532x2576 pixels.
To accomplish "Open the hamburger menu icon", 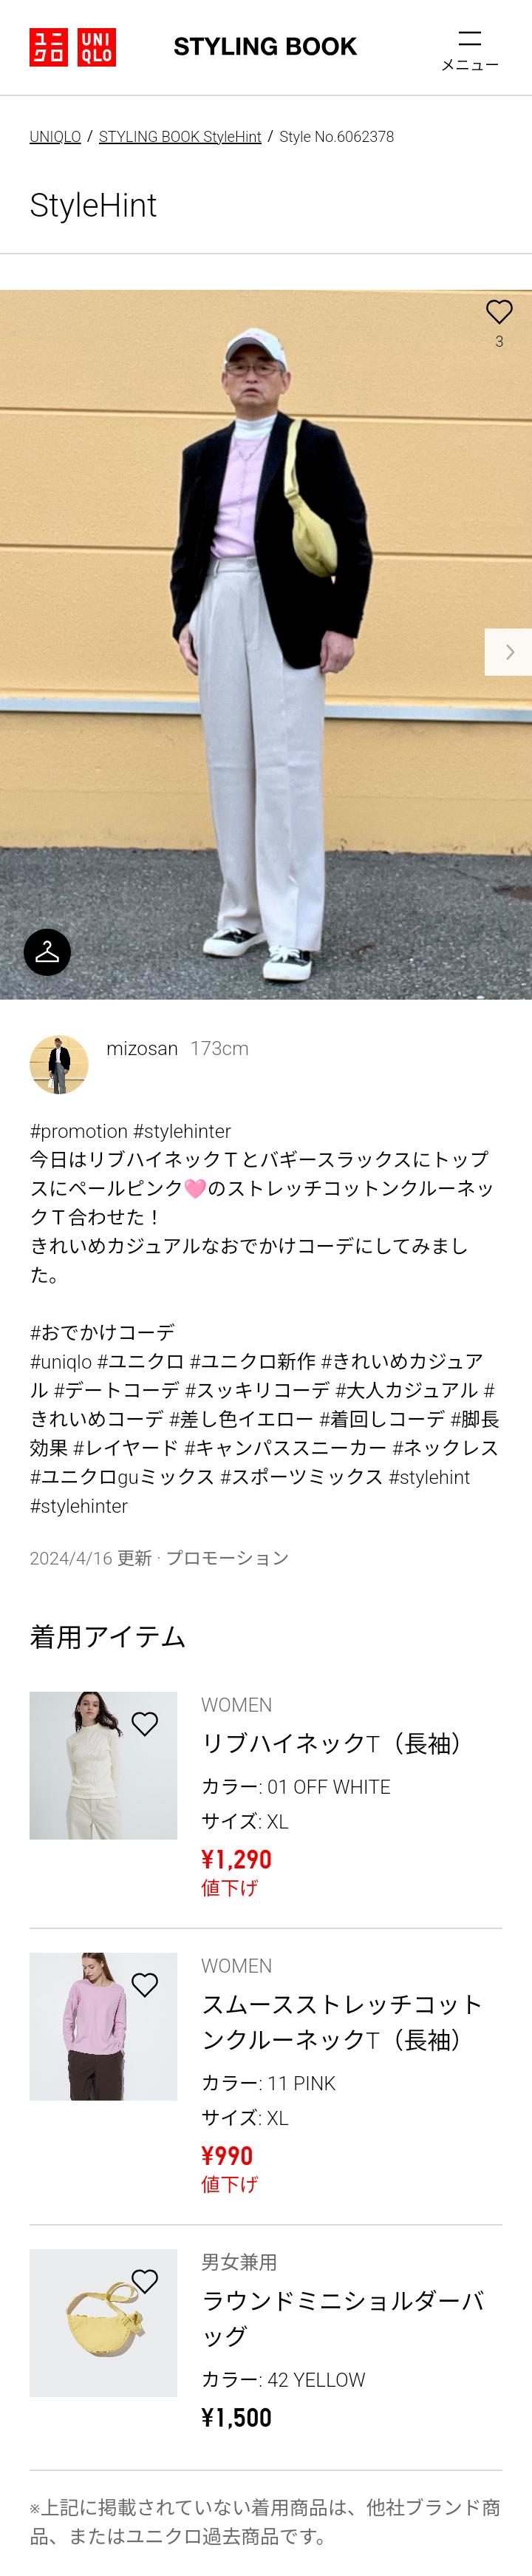I will point(469,49).
